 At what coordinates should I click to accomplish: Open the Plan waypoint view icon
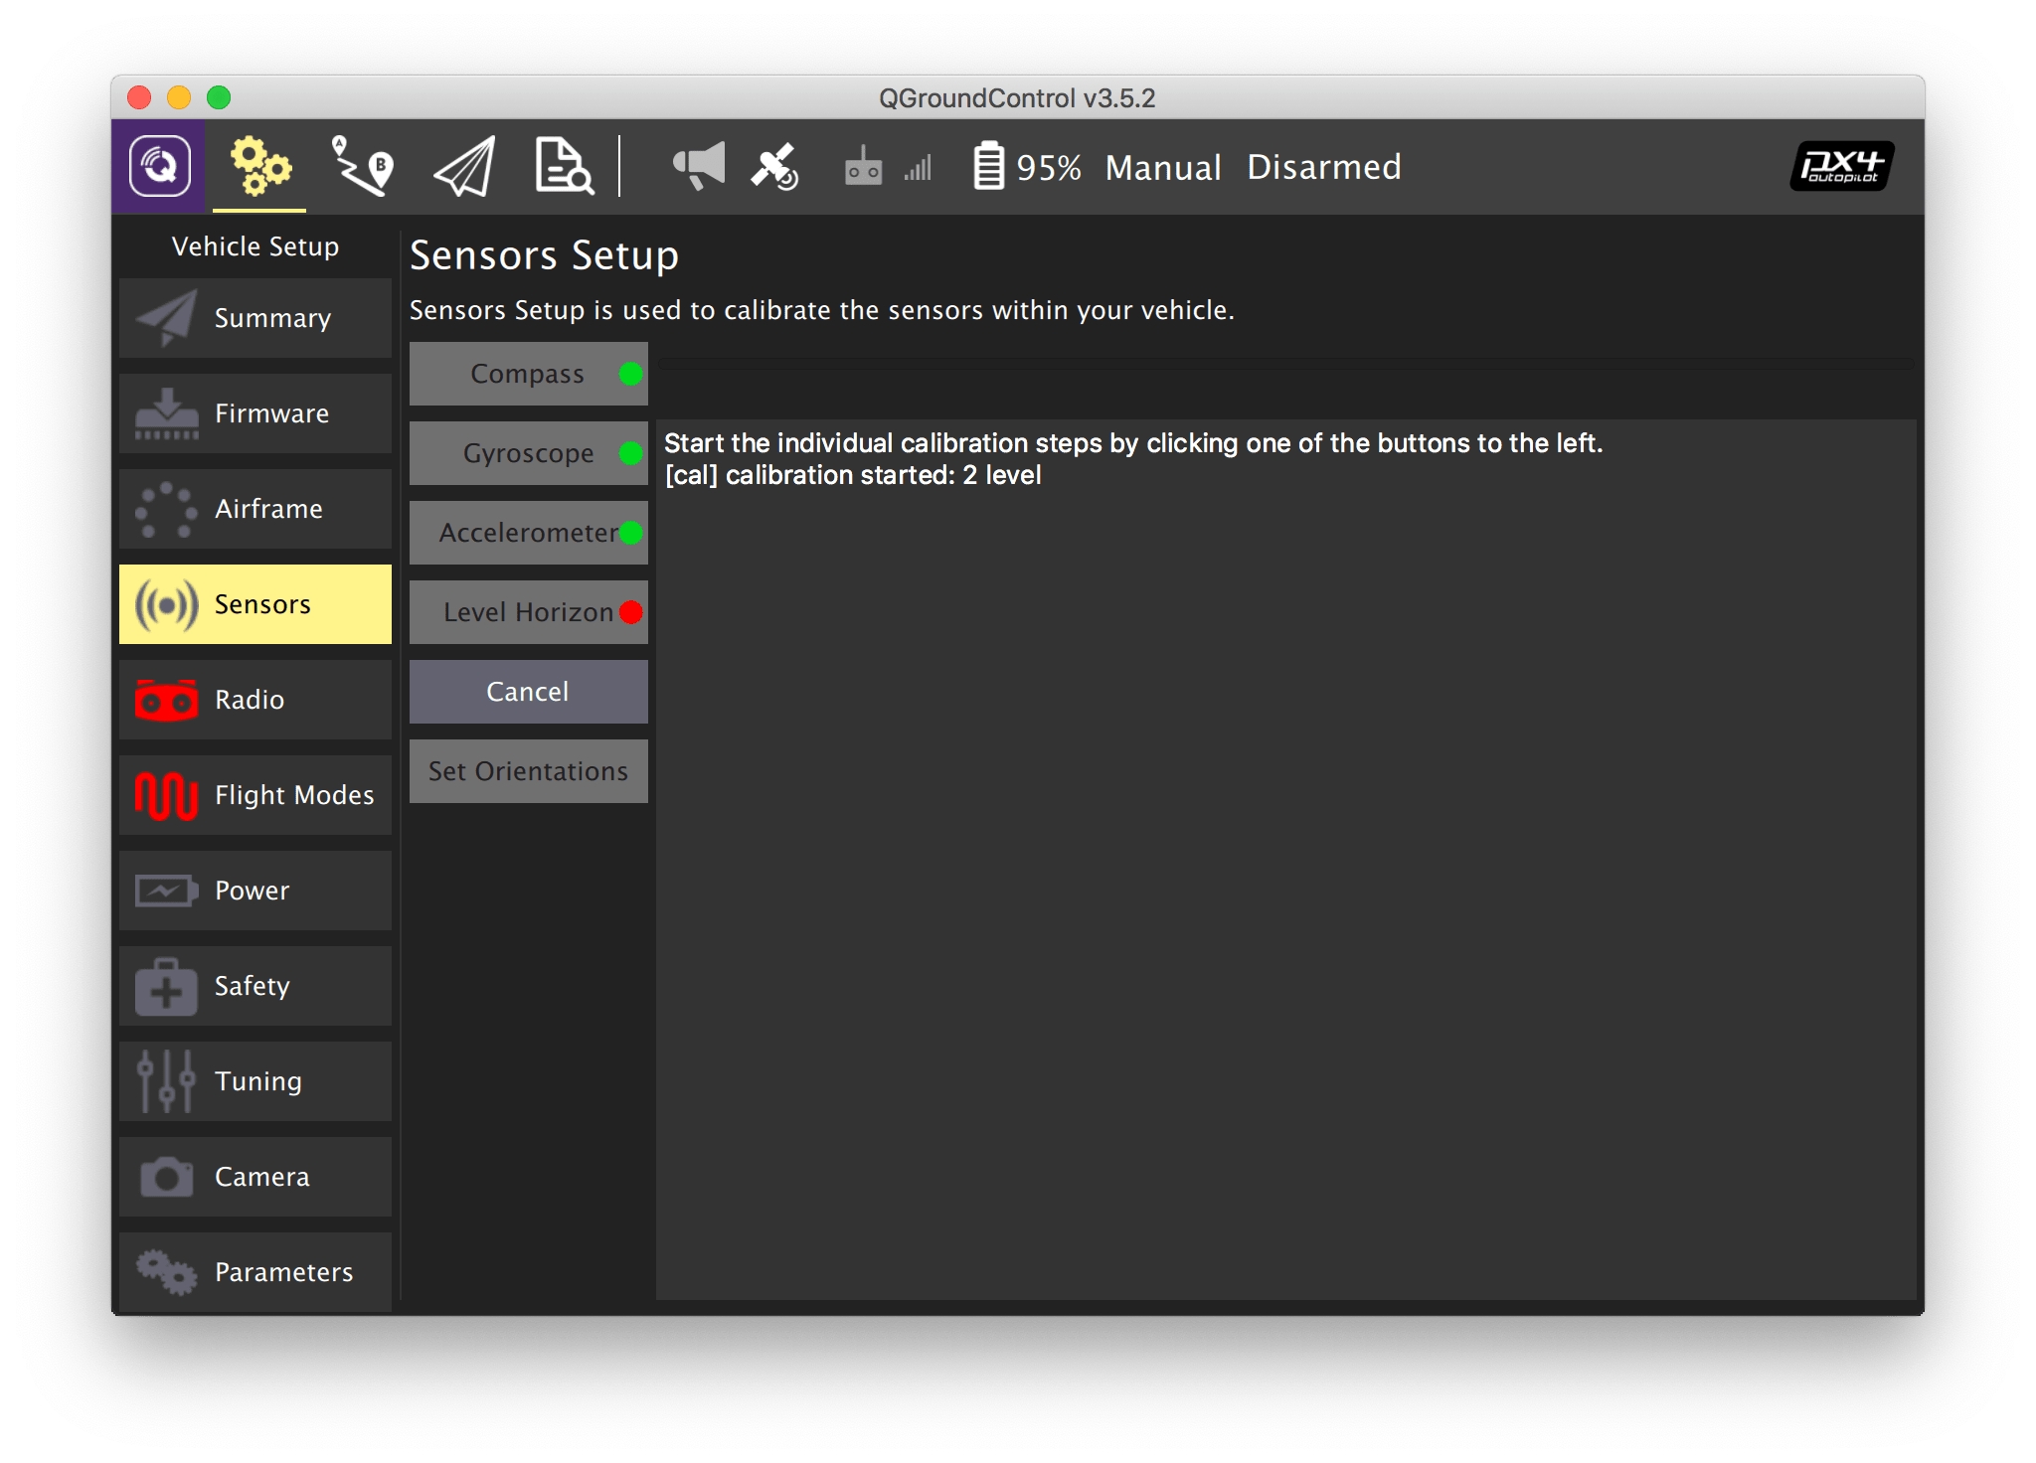361,166
